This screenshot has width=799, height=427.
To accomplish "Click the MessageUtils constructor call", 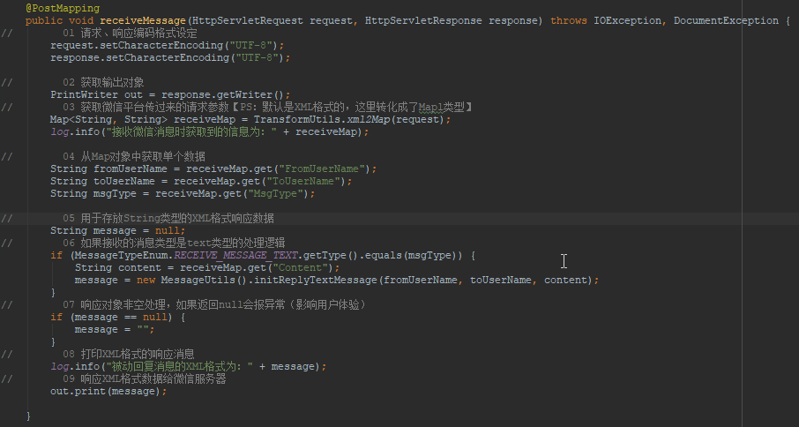I will point(205,281).
